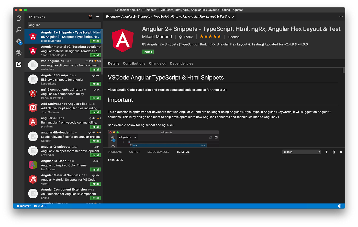This screenshot has width=358, height=227.
Task: Open the License link
Action: tap(233, 37)
